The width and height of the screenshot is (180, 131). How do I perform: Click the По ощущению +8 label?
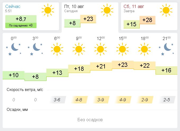click(21, 25)
